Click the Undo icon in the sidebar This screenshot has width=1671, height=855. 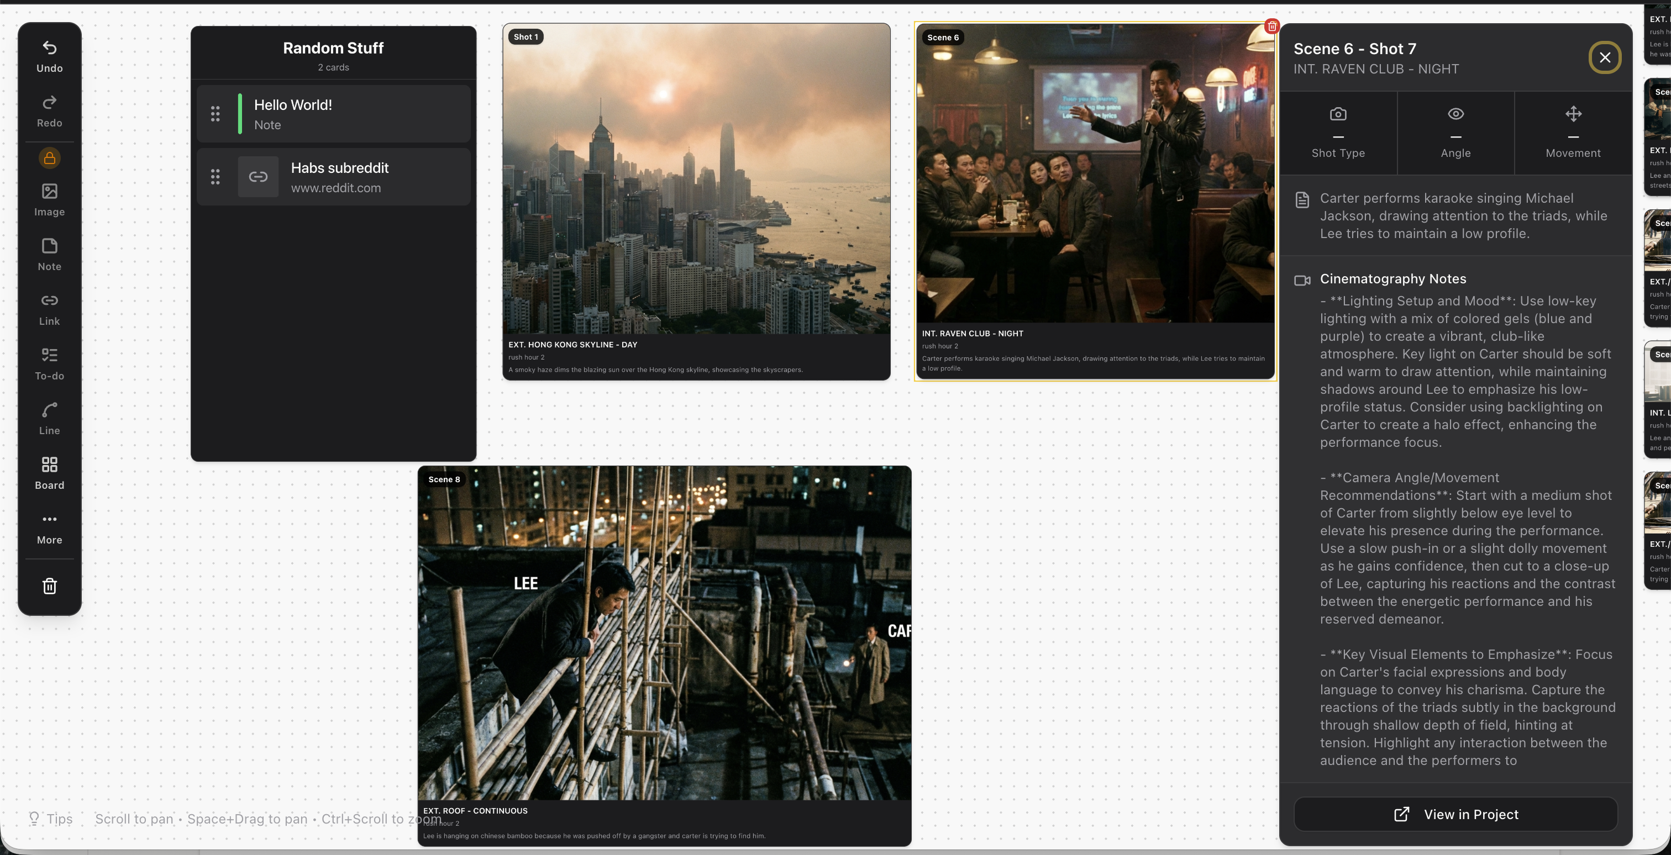(x=49, y=56)
